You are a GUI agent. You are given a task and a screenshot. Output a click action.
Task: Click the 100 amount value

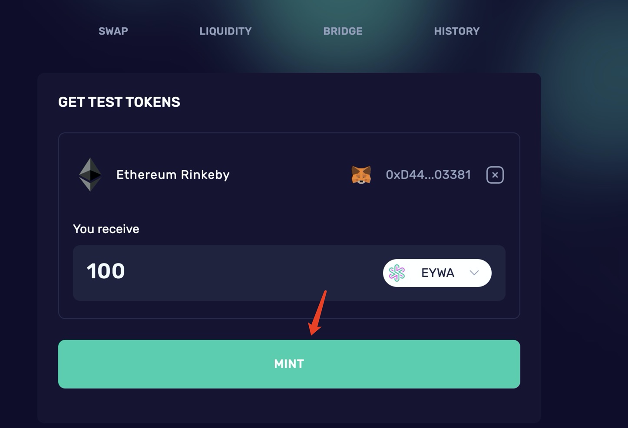coord(106,271)
